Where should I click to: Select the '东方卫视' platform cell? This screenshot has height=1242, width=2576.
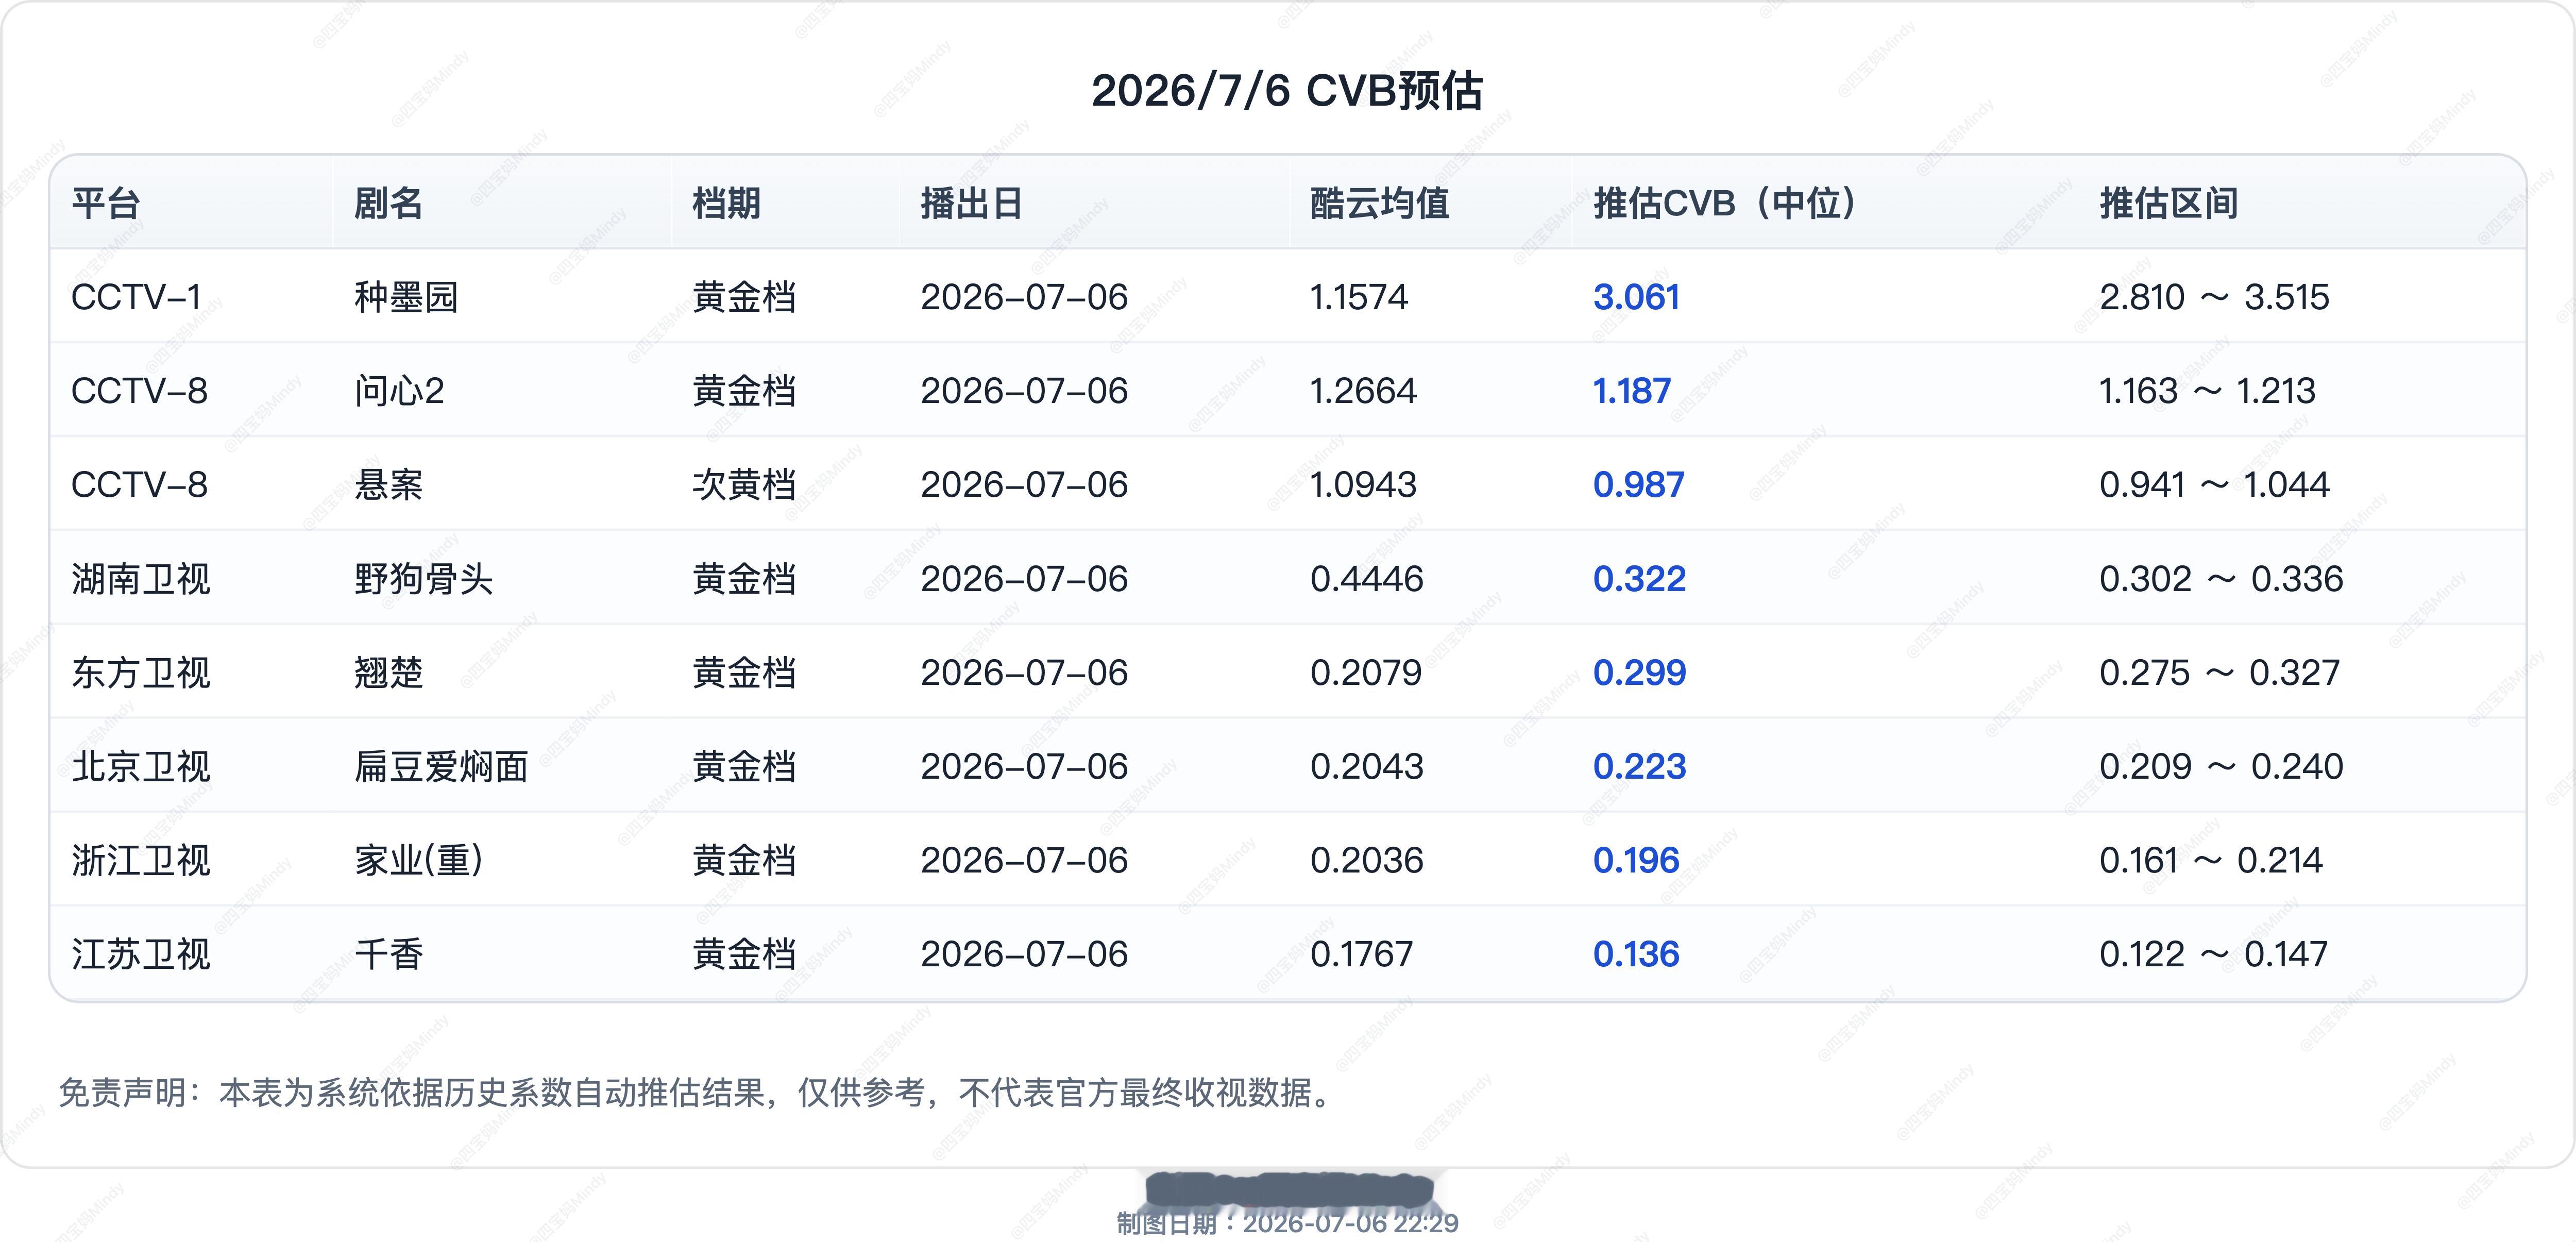click(x=141, y=673)
